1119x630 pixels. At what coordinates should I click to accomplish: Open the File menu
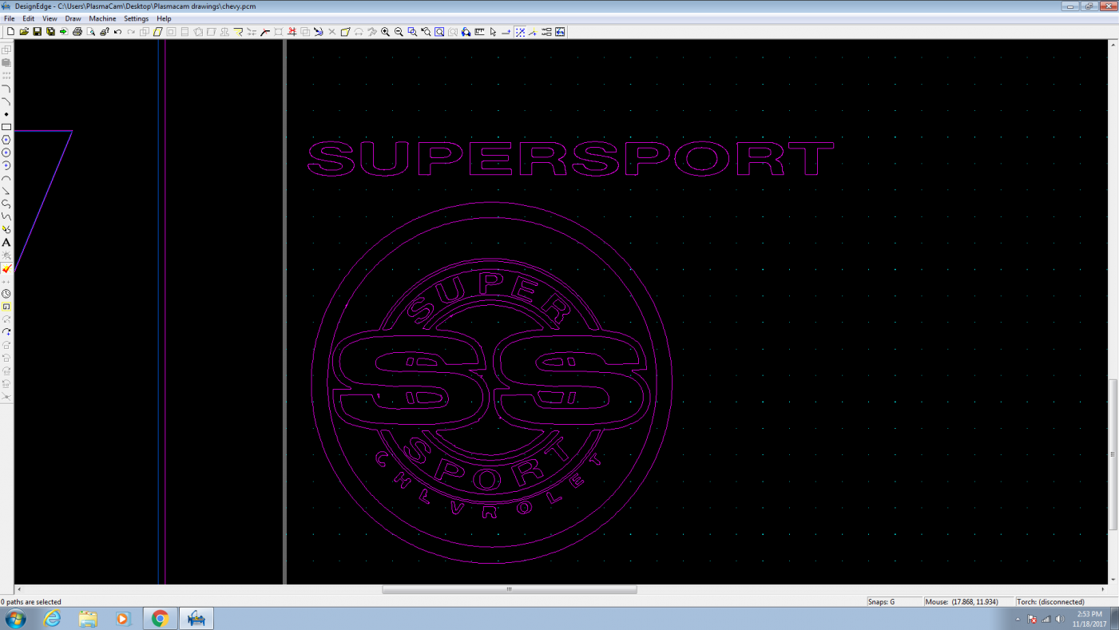click(x=10, y=18)
